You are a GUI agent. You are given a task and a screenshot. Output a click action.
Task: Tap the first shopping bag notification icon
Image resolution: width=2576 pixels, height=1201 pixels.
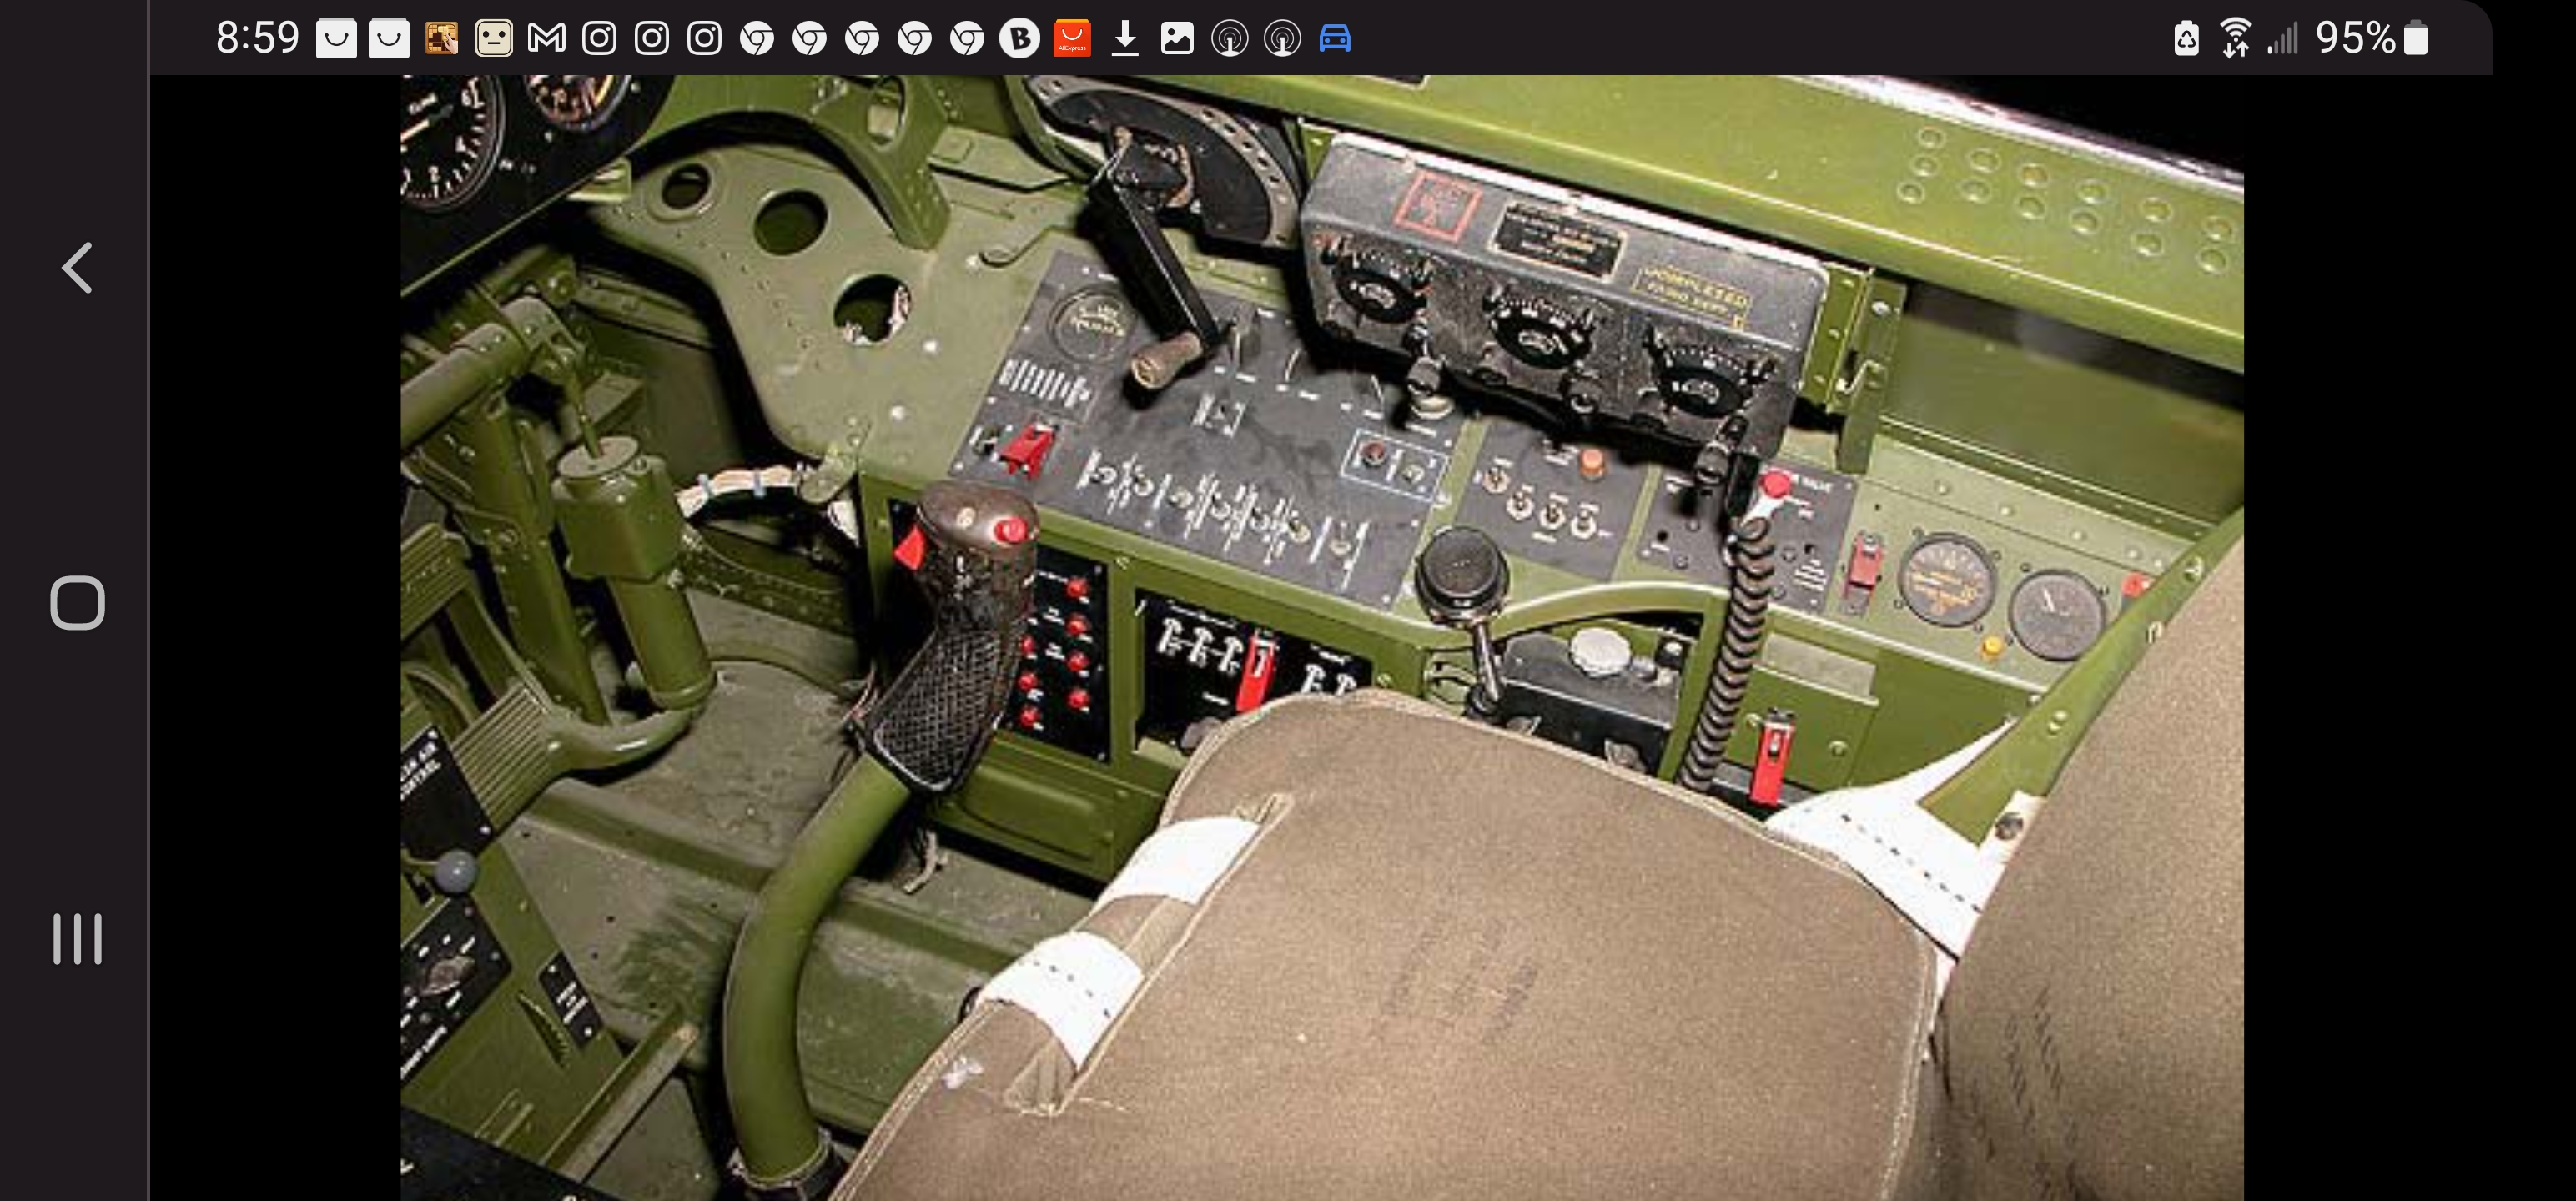click(336, 38)
